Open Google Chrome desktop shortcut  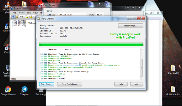[8, 91]
